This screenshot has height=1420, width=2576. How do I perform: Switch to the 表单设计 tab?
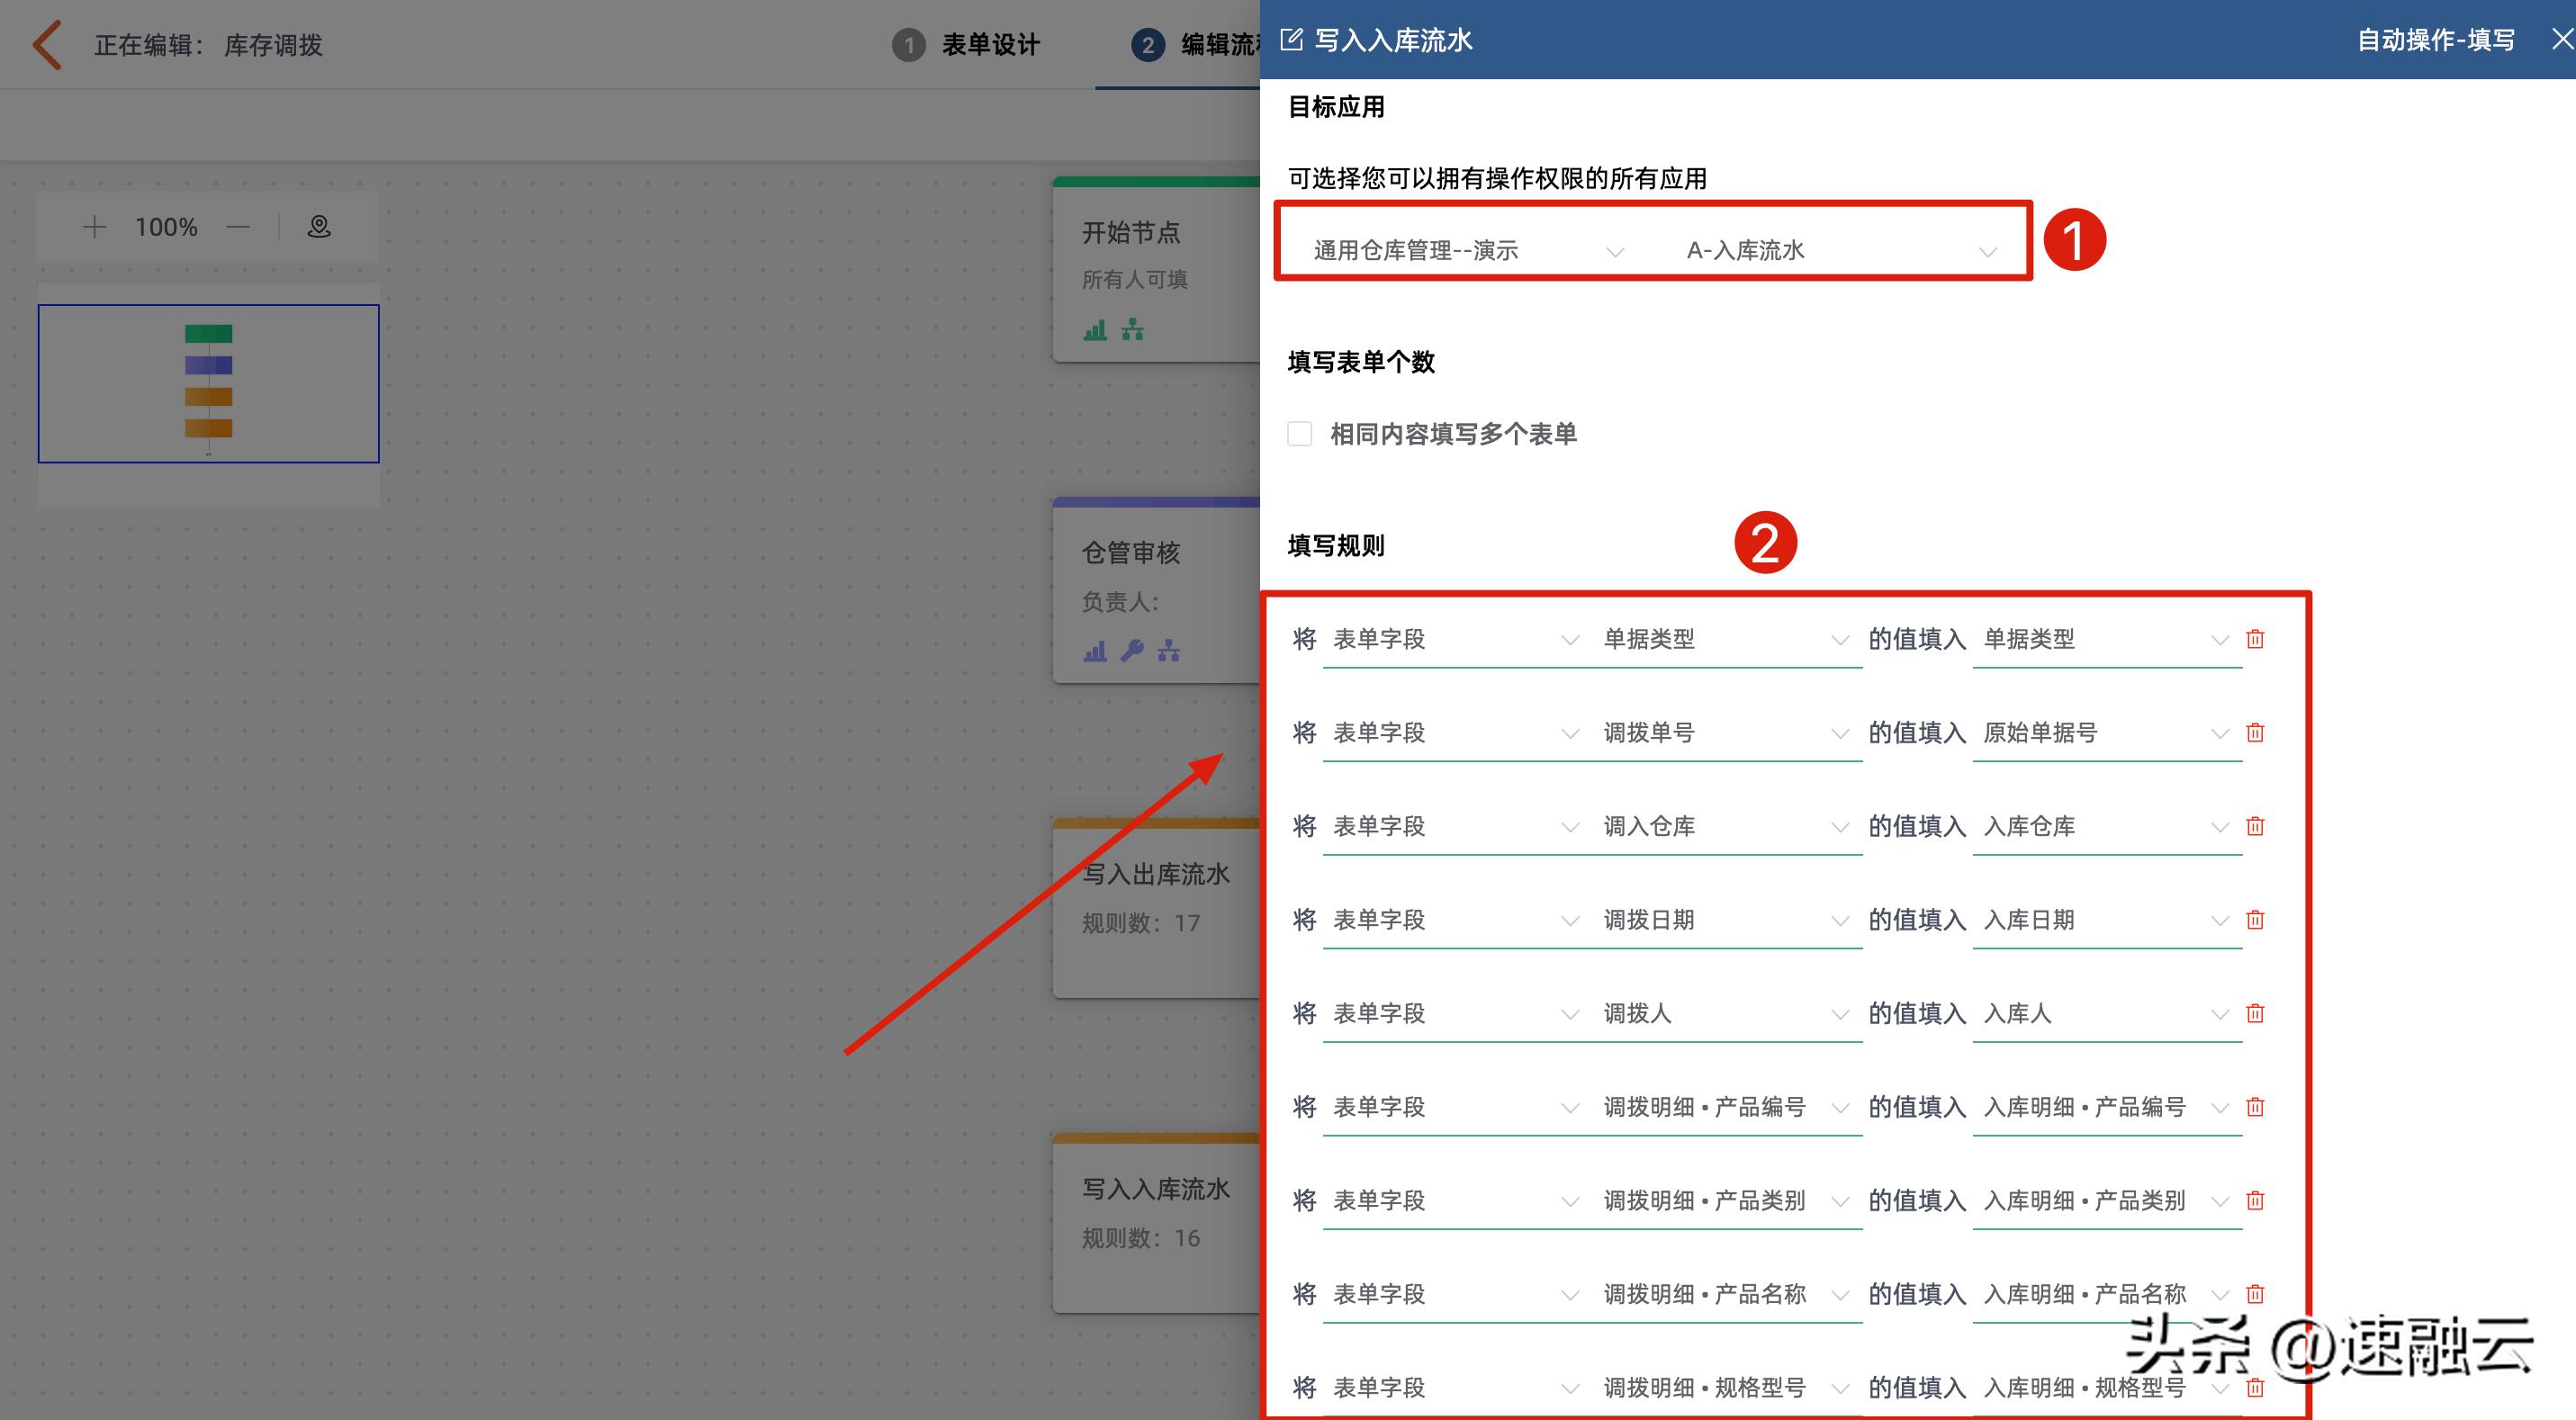[988, 44]
